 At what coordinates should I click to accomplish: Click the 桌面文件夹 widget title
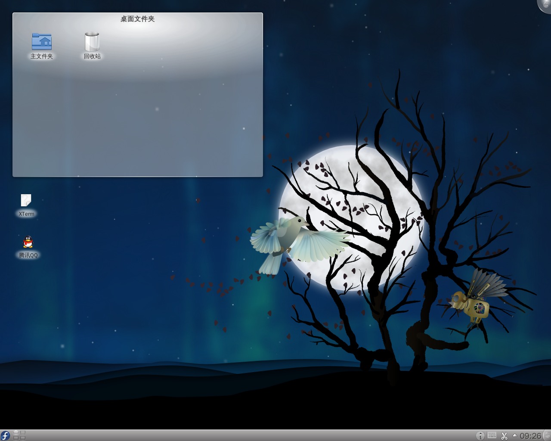[x=137, y=19]
